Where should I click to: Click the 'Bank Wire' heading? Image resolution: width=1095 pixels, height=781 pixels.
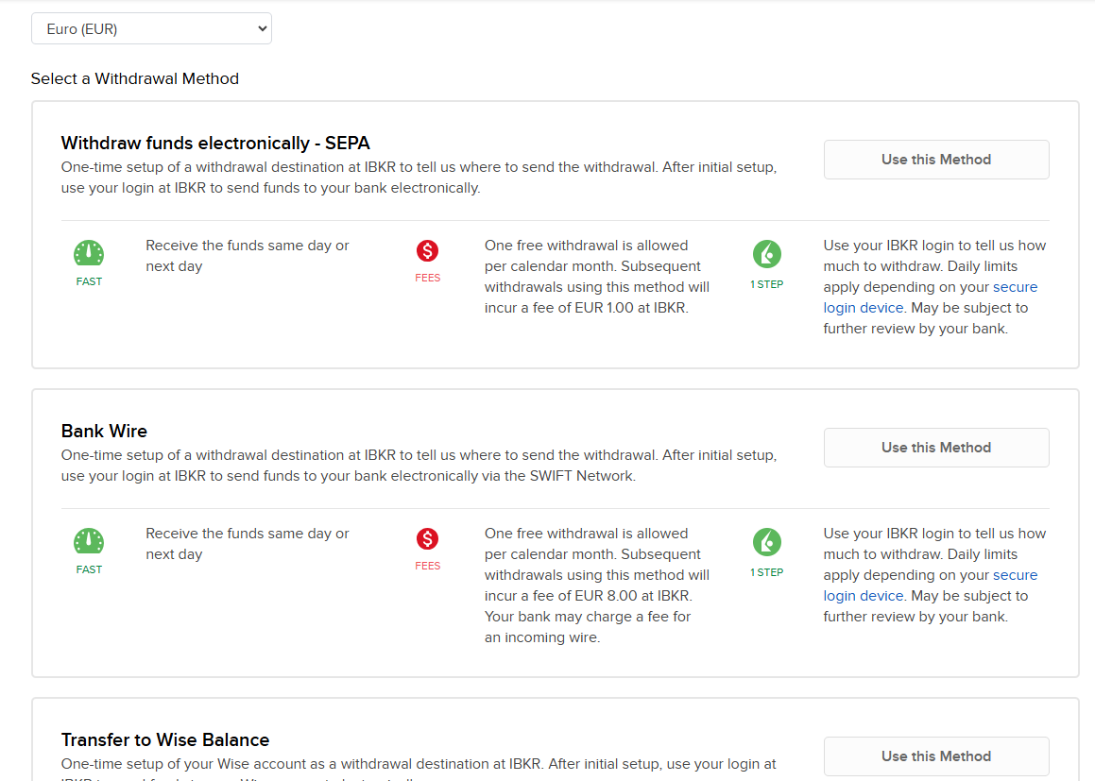104,432
